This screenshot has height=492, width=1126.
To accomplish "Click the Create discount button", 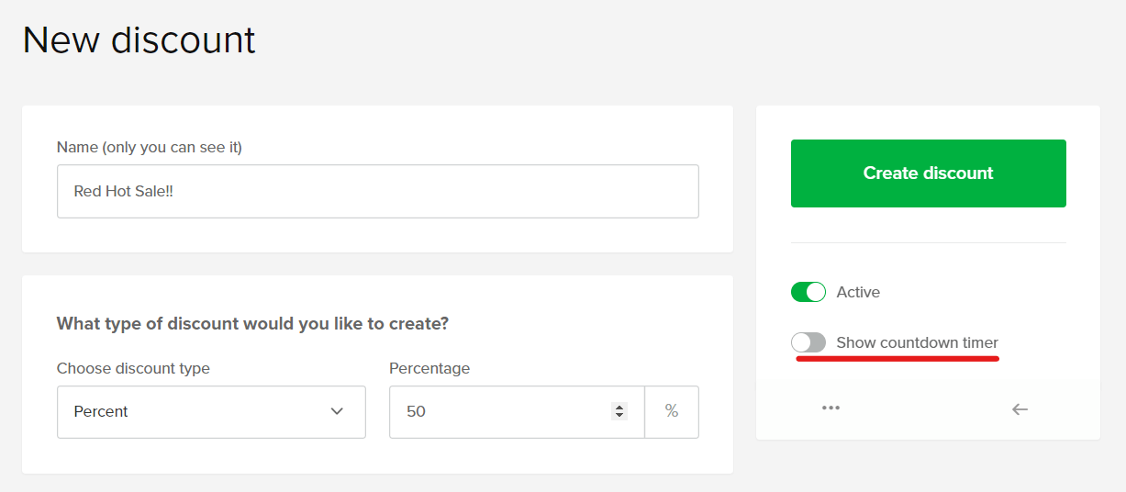I will click(929, 173).
